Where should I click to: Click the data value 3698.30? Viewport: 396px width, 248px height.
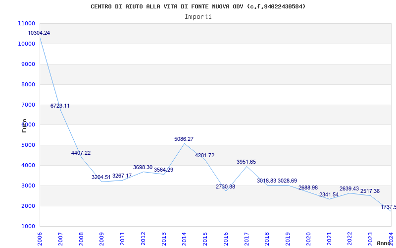(x=143, y=167)
